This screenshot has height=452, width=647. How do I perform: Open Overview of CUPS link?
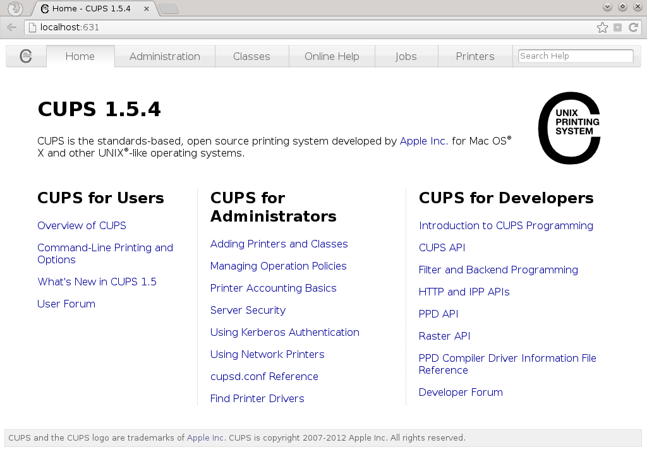pos(82,225)
